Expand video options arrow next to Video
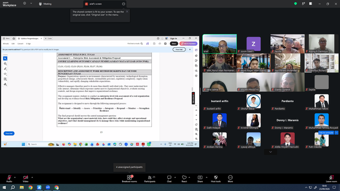The image size is (340, 191). (x=32, y=177)
